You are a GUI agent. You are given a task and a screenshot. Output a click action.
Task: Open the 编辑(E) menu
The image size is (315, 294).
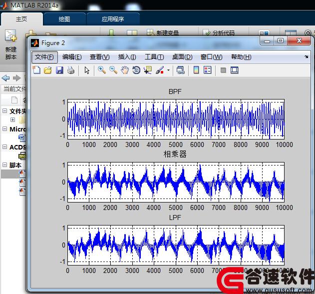tap(72, 57)
